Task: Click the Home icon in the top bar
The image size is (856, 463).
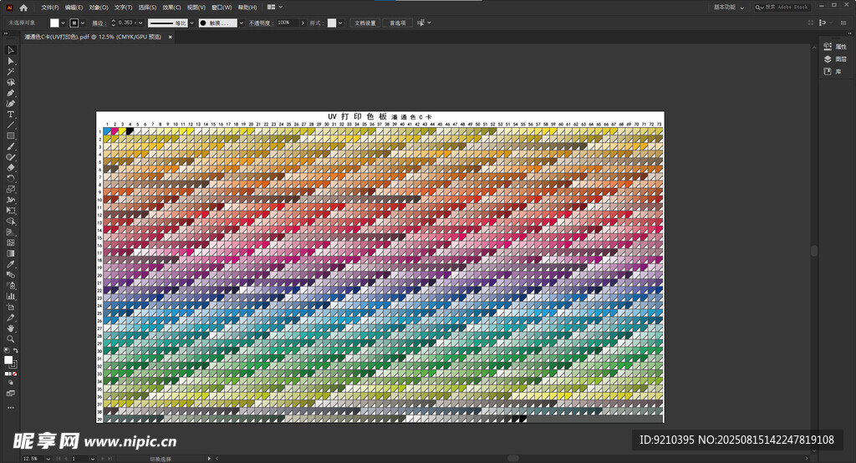Action: [23, 8]
